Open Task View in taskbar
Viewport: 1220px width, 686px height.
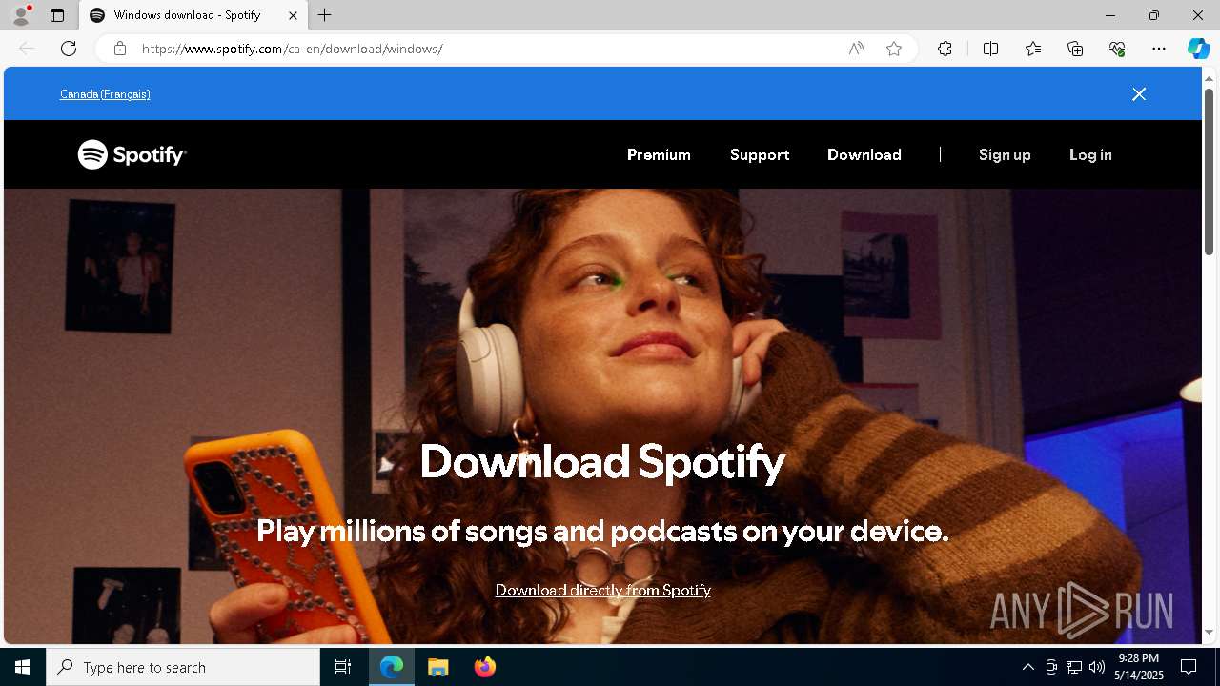[x=343, y=667]
